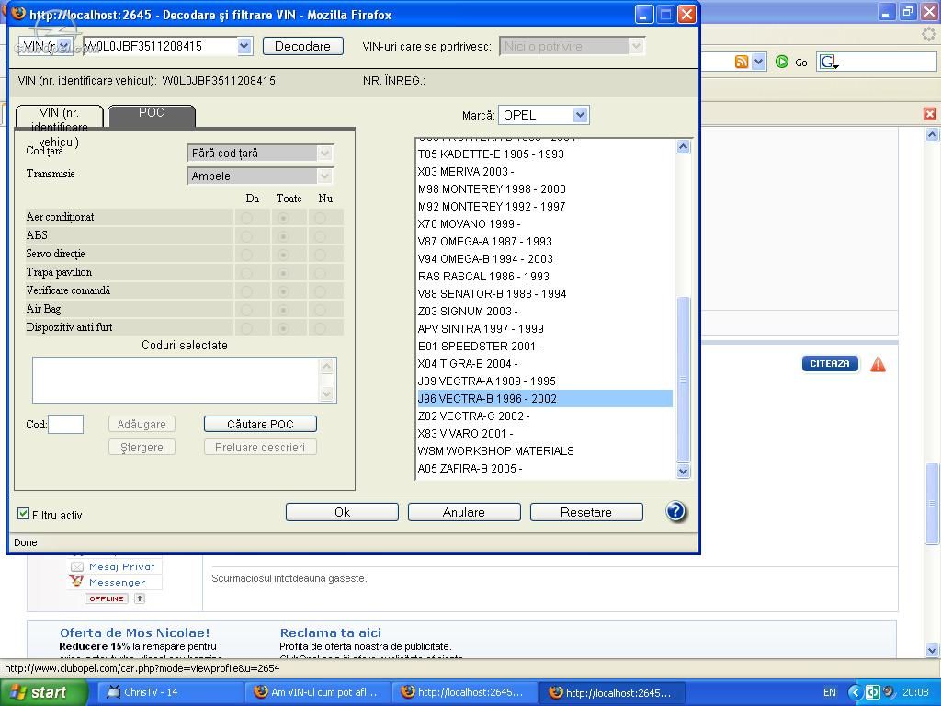Click the red close tab icon
Screen dimensions: 941x706
point(930,114)
